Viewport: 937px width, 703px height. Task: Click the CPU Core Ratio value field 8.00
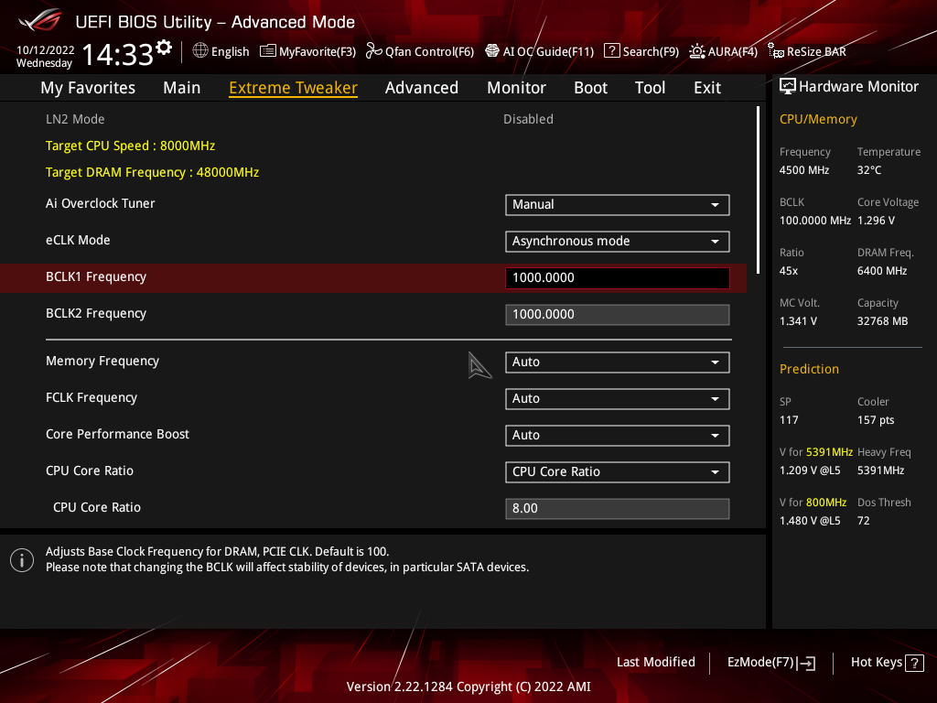[617, 509]
